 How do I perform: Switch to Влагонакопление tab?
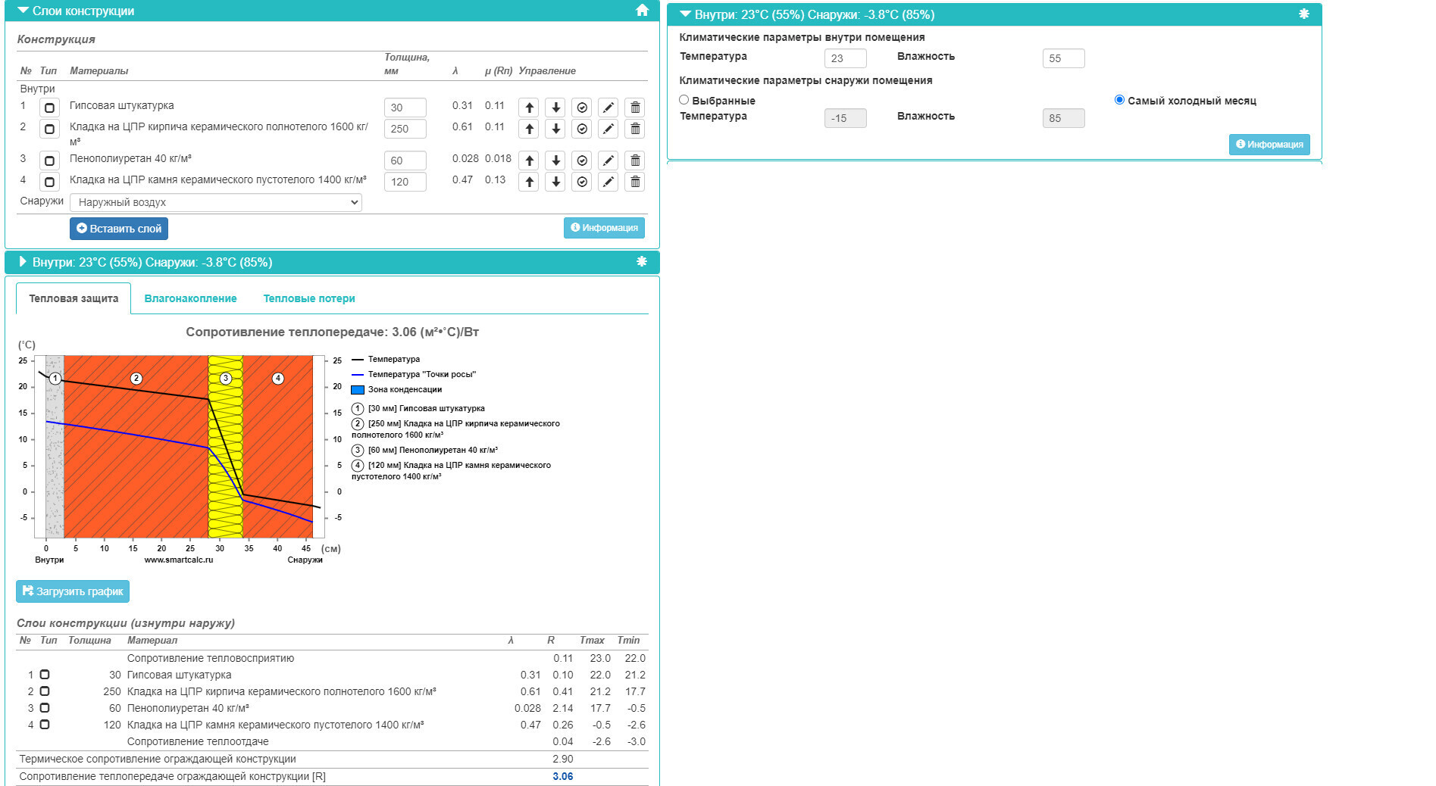[190, 298]
